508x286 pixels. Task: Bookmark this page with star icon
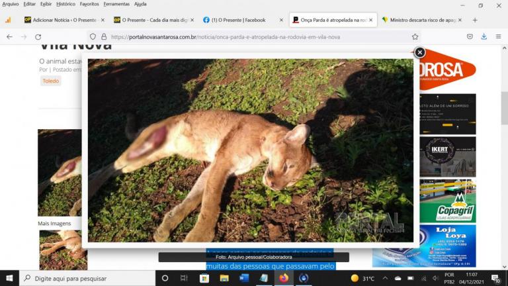tap(415, 37)
